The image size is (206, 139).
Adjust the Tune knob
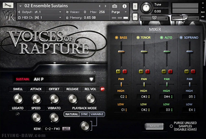[x=146, y=8]
